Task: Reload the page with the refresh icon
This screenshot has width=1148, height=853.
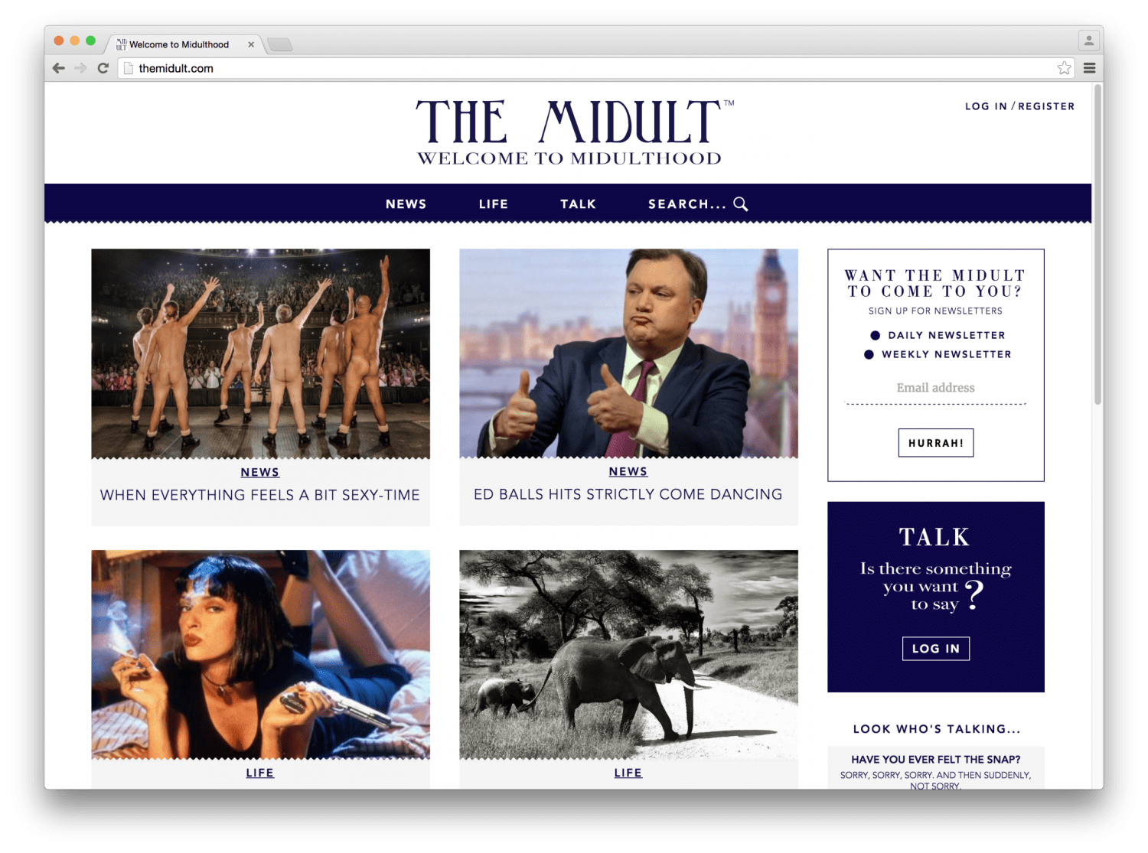Action: (x=103, y=68)
